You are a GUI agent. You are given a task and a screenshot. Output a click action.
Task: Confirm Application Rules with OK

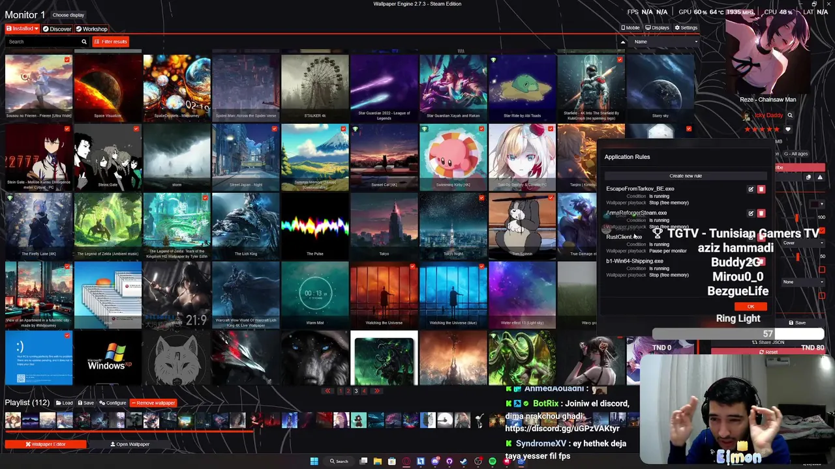751,307
